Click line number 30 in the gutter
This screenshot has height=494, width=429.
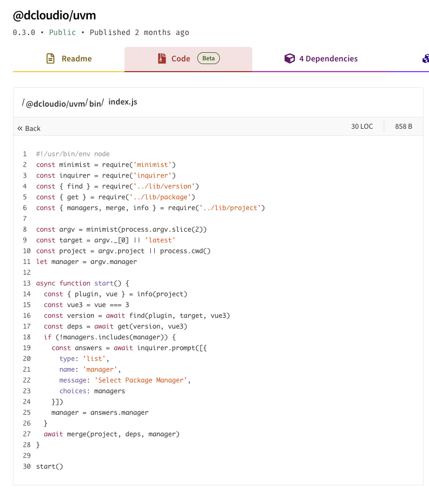pyautogui.click(x=26, y=467)
